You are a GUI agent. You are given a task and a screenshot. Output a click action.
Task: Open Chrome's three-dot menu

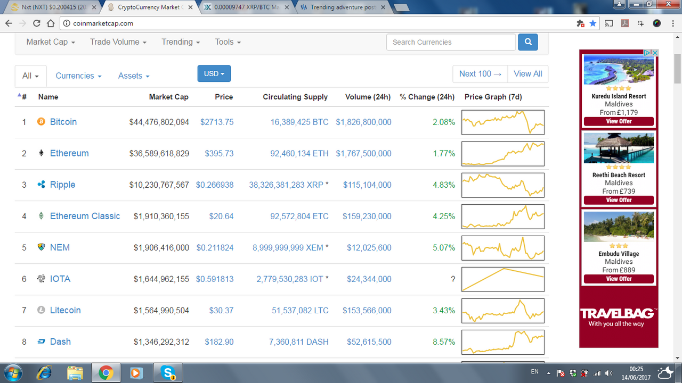click(x=672, y=23)
